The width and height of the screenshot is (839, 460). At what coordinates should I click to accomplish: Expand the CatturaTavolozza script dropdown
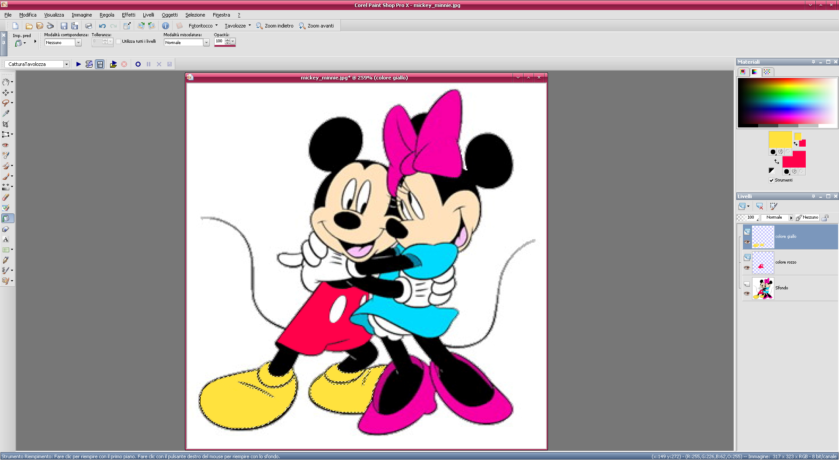click(x=66, y=64)
